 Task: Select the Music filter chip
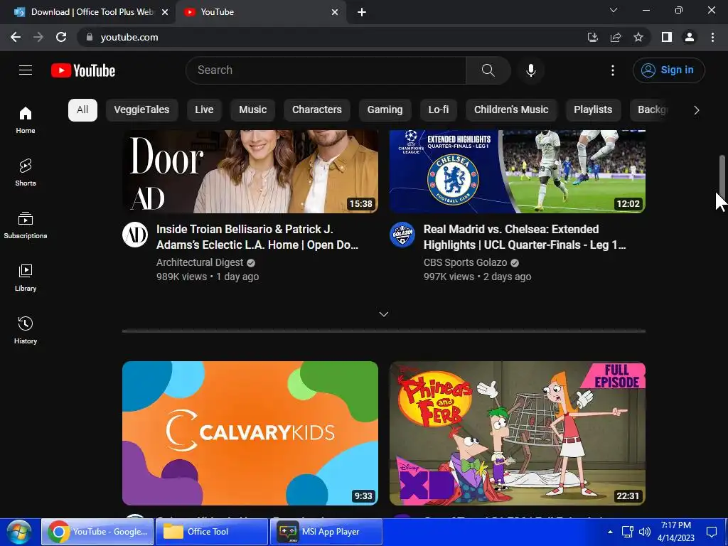(252, 110)
